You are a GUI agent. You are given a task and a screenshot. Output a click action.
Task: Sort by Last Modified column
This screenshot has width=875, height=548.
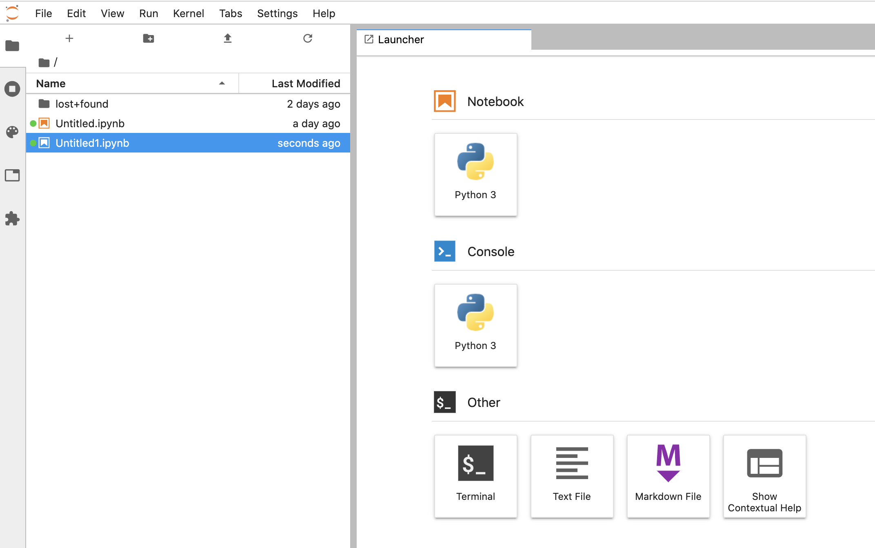pyautogui.click(x=305, y=84)
